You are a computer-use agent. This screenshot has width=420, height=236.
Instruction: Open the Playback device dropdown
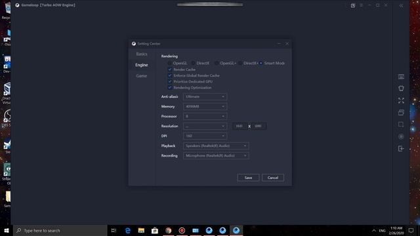[216, 146]
